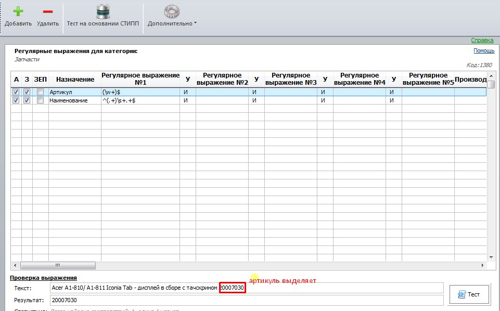Click the first И cell in Наименование row
This screenshot has height=311, width=500.
187,100
